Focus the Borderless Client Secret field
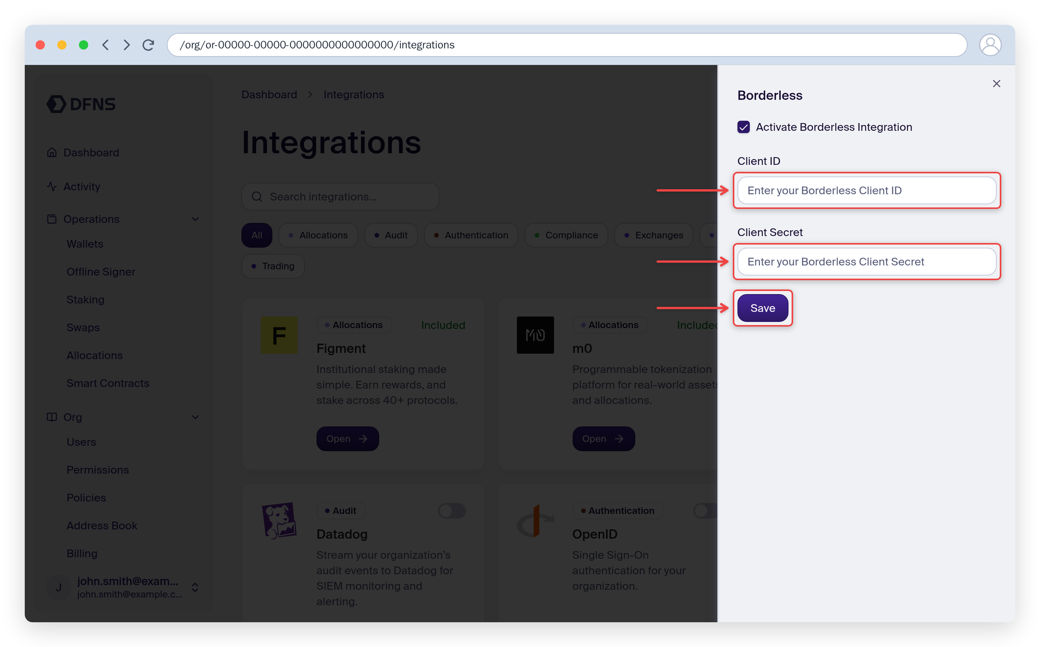 click(866, 262)
